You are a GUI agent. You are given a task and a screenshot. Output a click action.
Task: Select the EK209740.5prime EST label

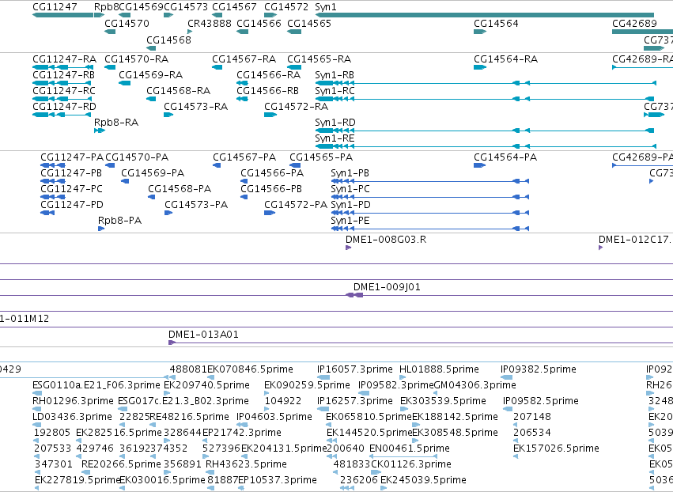pos(207,385)
